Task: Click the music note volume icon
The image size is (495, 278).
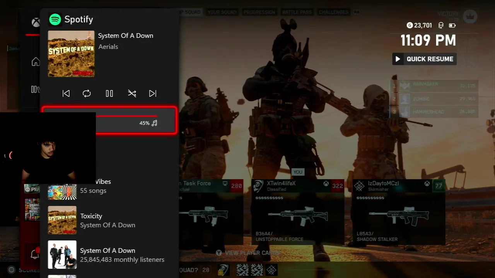Action: click(155, 123)
